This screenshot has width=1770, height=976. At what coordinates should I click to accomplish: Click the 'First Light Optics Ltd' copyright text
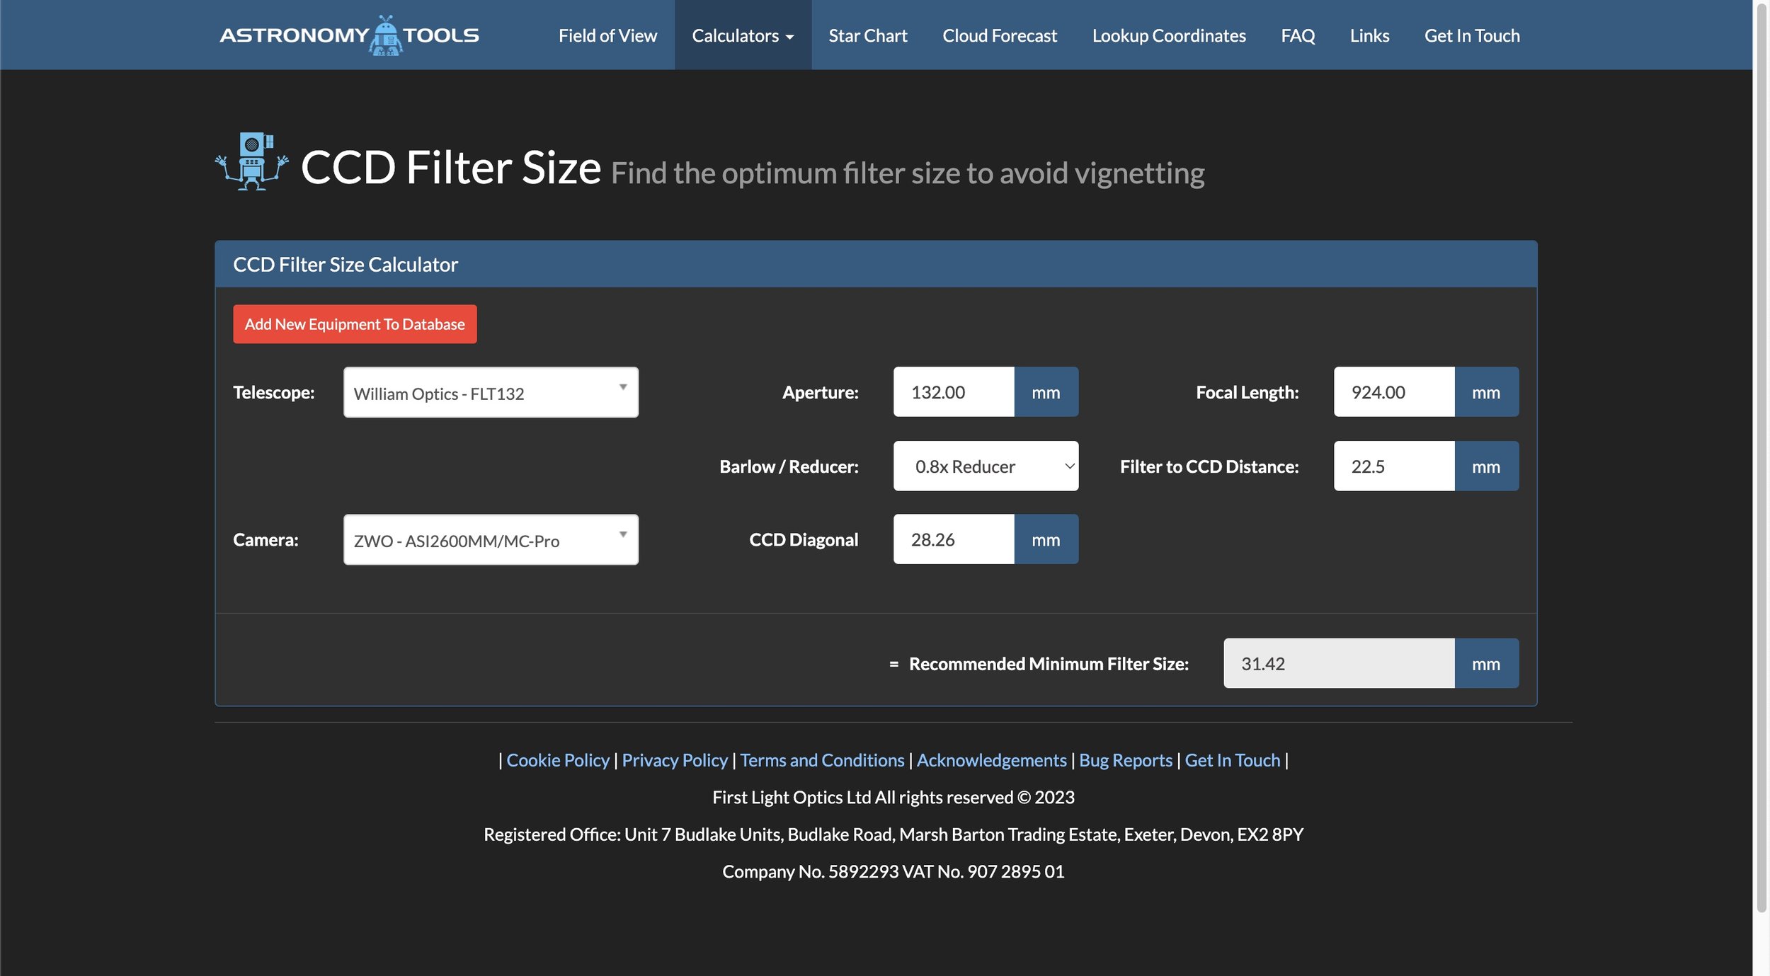[x=893, y=797]
